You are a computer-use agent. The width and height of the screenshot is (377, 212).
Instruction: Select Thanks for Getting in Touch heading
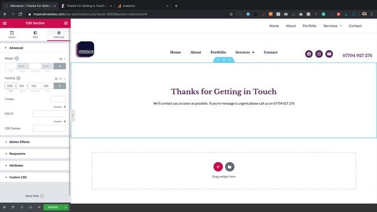click(224, 92)
